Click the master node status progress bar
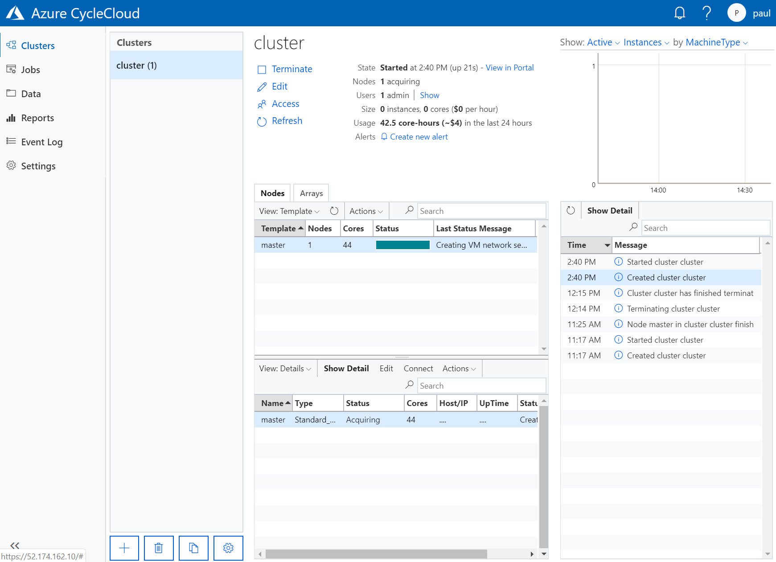This screenshot has height=562, width=776. click(402, 245)
